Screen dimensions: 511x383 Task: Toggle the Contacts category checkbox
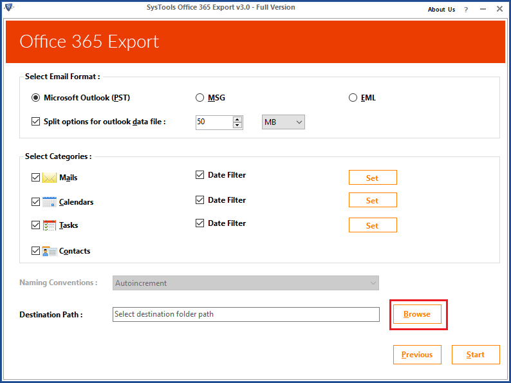click(x=35, y=251)
